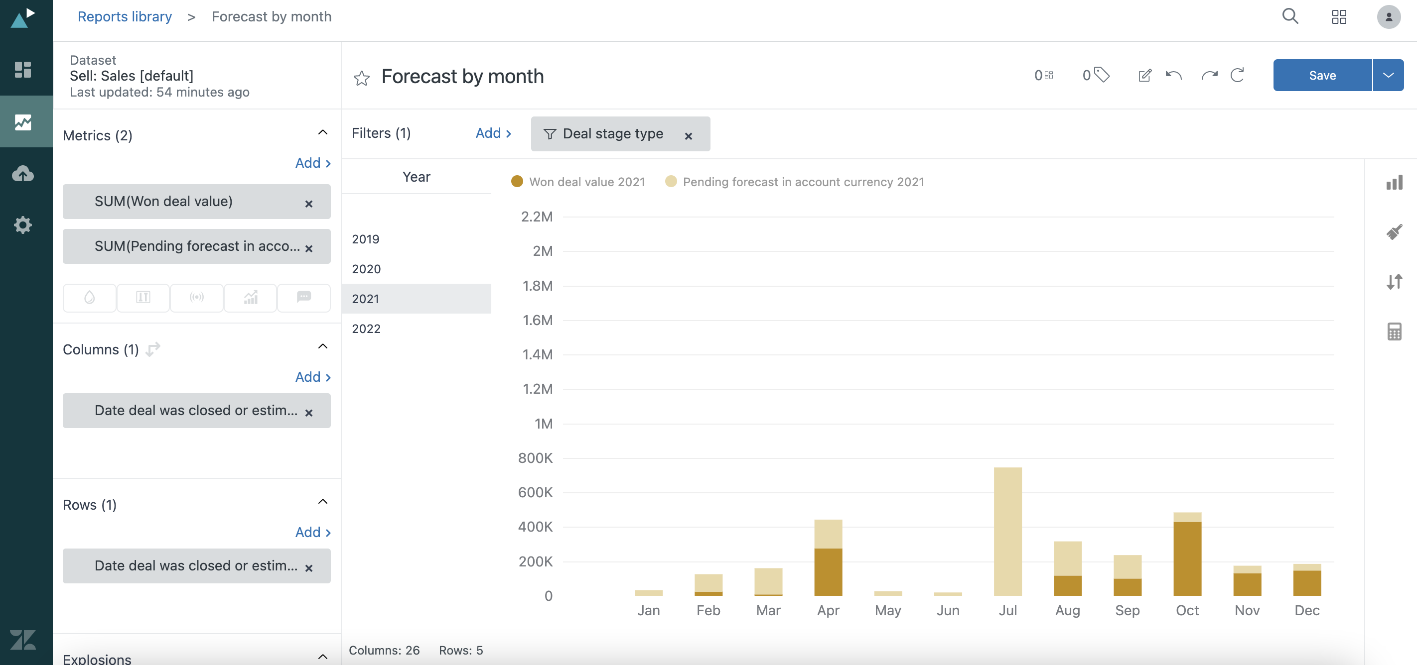The image size is (1417, 665).
Task: Select year 2019 in the Year list
Action: 366,239
